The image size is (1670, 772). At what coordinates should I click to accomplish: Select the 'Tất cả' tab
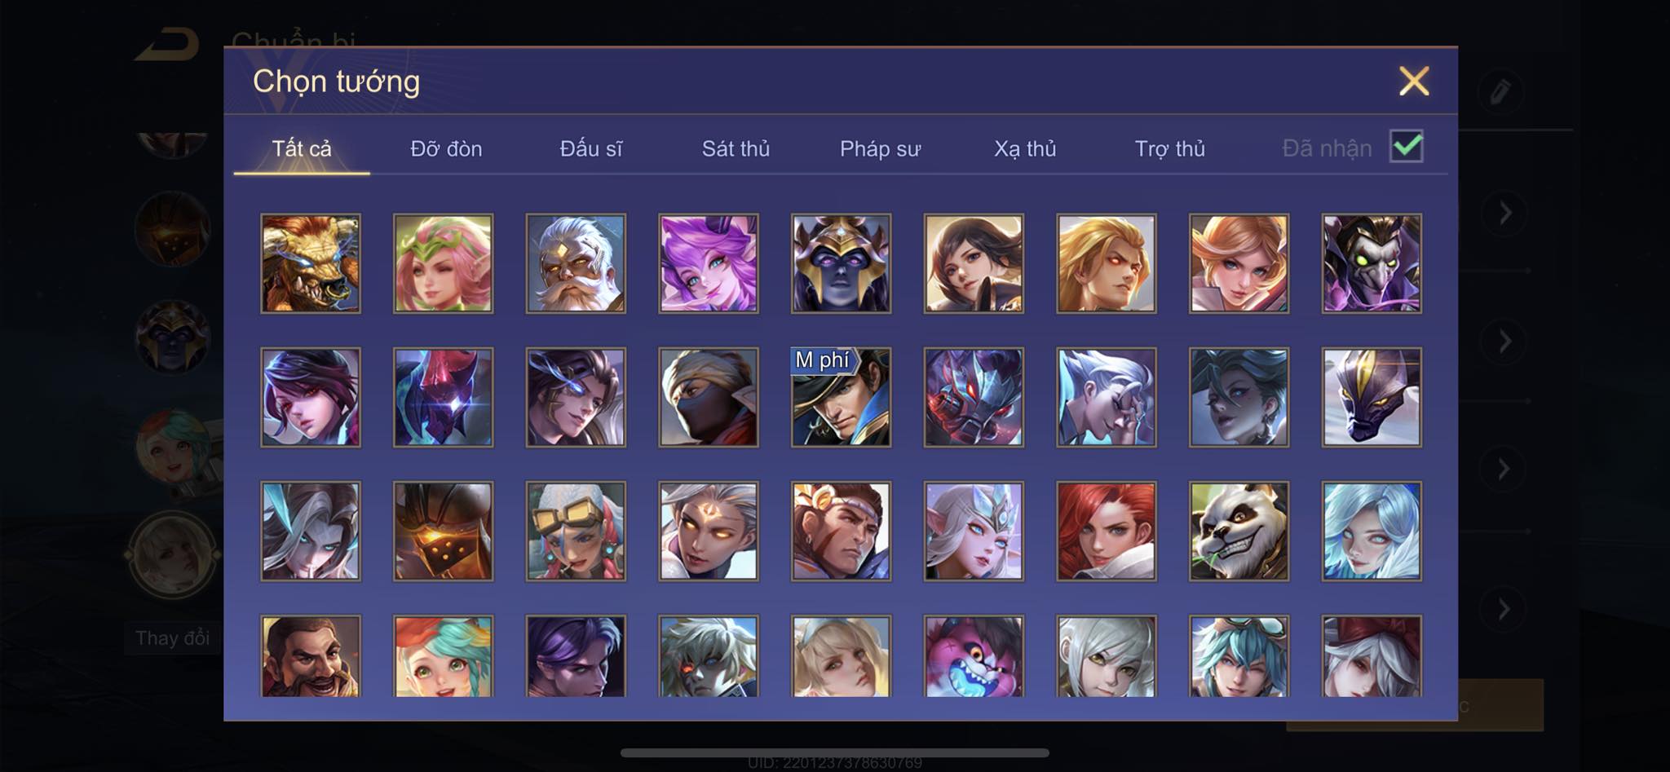[x=302, y=148]
